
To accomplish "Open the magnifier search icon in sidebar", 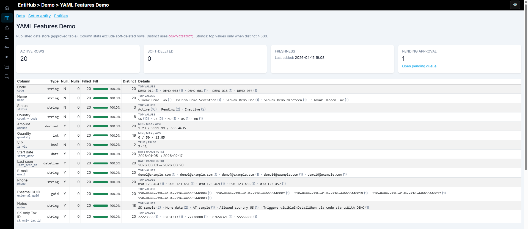I will [x=7, y=76].
